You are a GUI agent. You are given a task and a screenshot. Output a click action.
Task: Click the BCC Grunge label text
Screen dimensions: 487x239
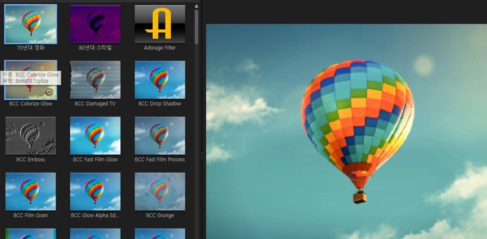pos(160,215)
